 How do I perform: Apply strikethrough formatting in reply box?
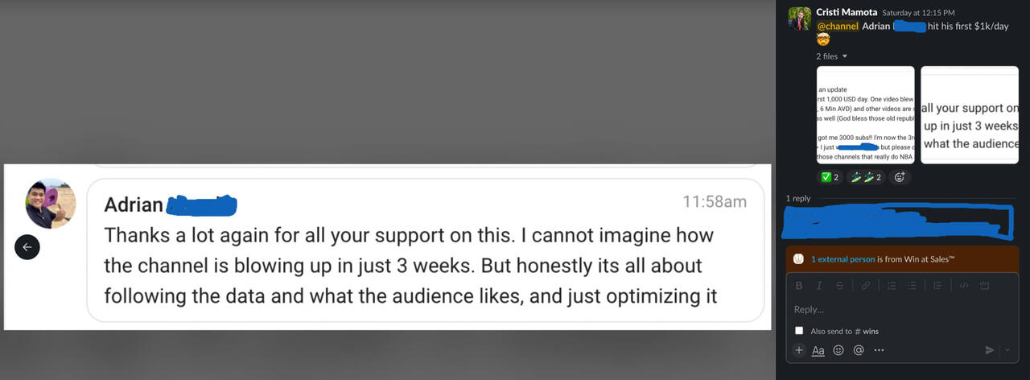point(839,285)
